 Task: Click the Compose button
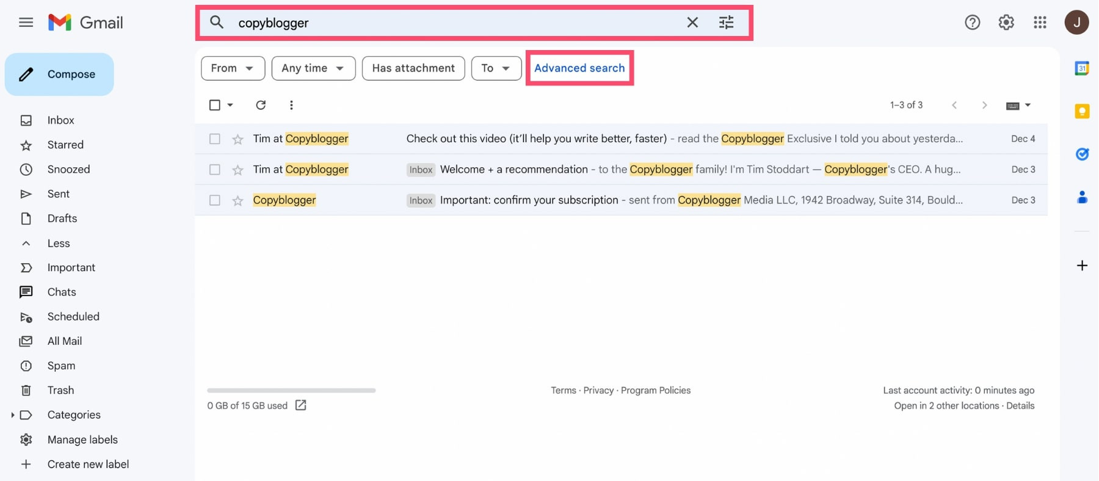pyautogui.click(x=59, y=74)
